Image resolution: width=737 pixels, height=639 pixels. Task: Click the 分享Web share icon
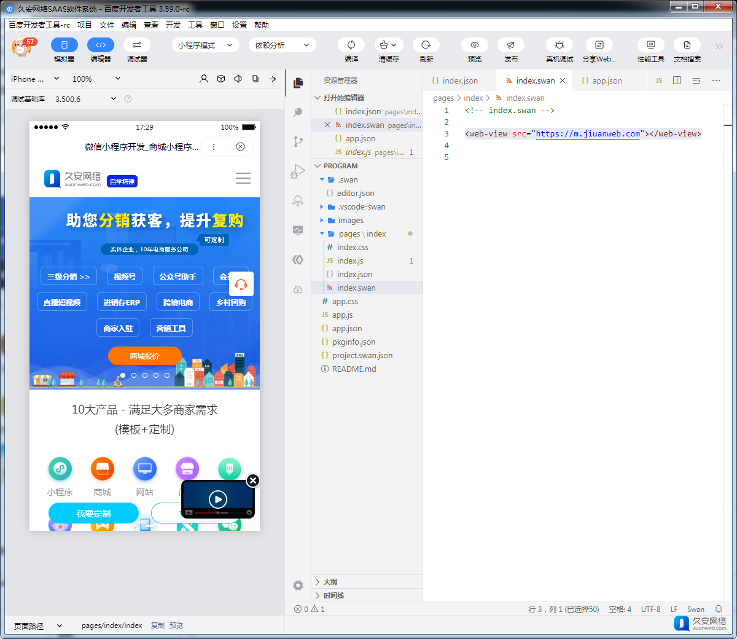(x=599, y=45)
